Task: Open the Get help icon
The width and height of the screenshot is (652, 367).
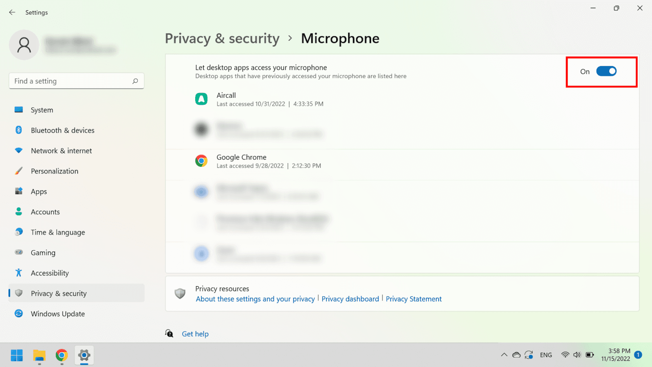Action: click(x=169, y=334)
